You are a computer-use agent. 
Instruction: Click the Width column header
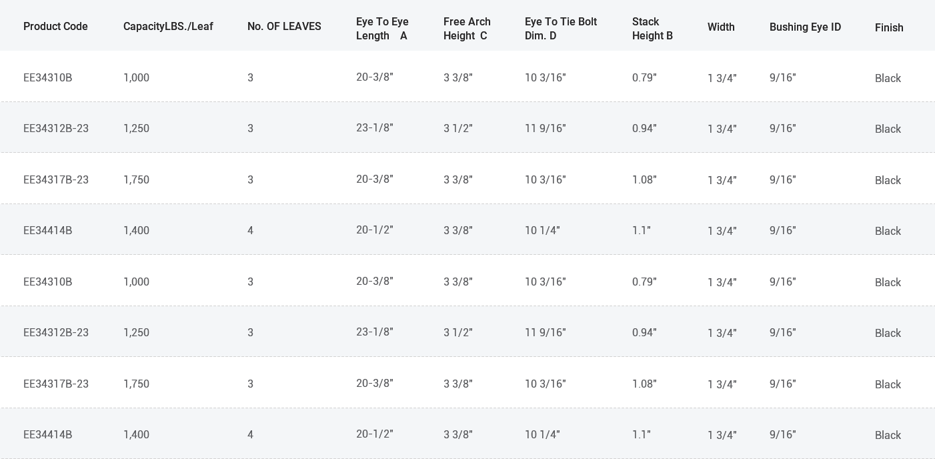point(721,27)
